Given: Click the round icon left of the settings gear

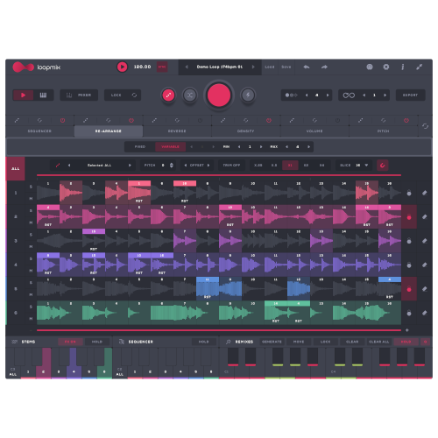Looking at the screenshot, I should point(370,67).
